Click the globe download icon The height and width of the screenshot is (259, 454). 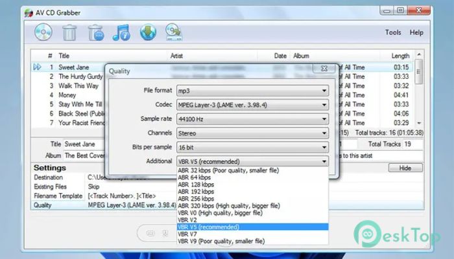(148, 32)
